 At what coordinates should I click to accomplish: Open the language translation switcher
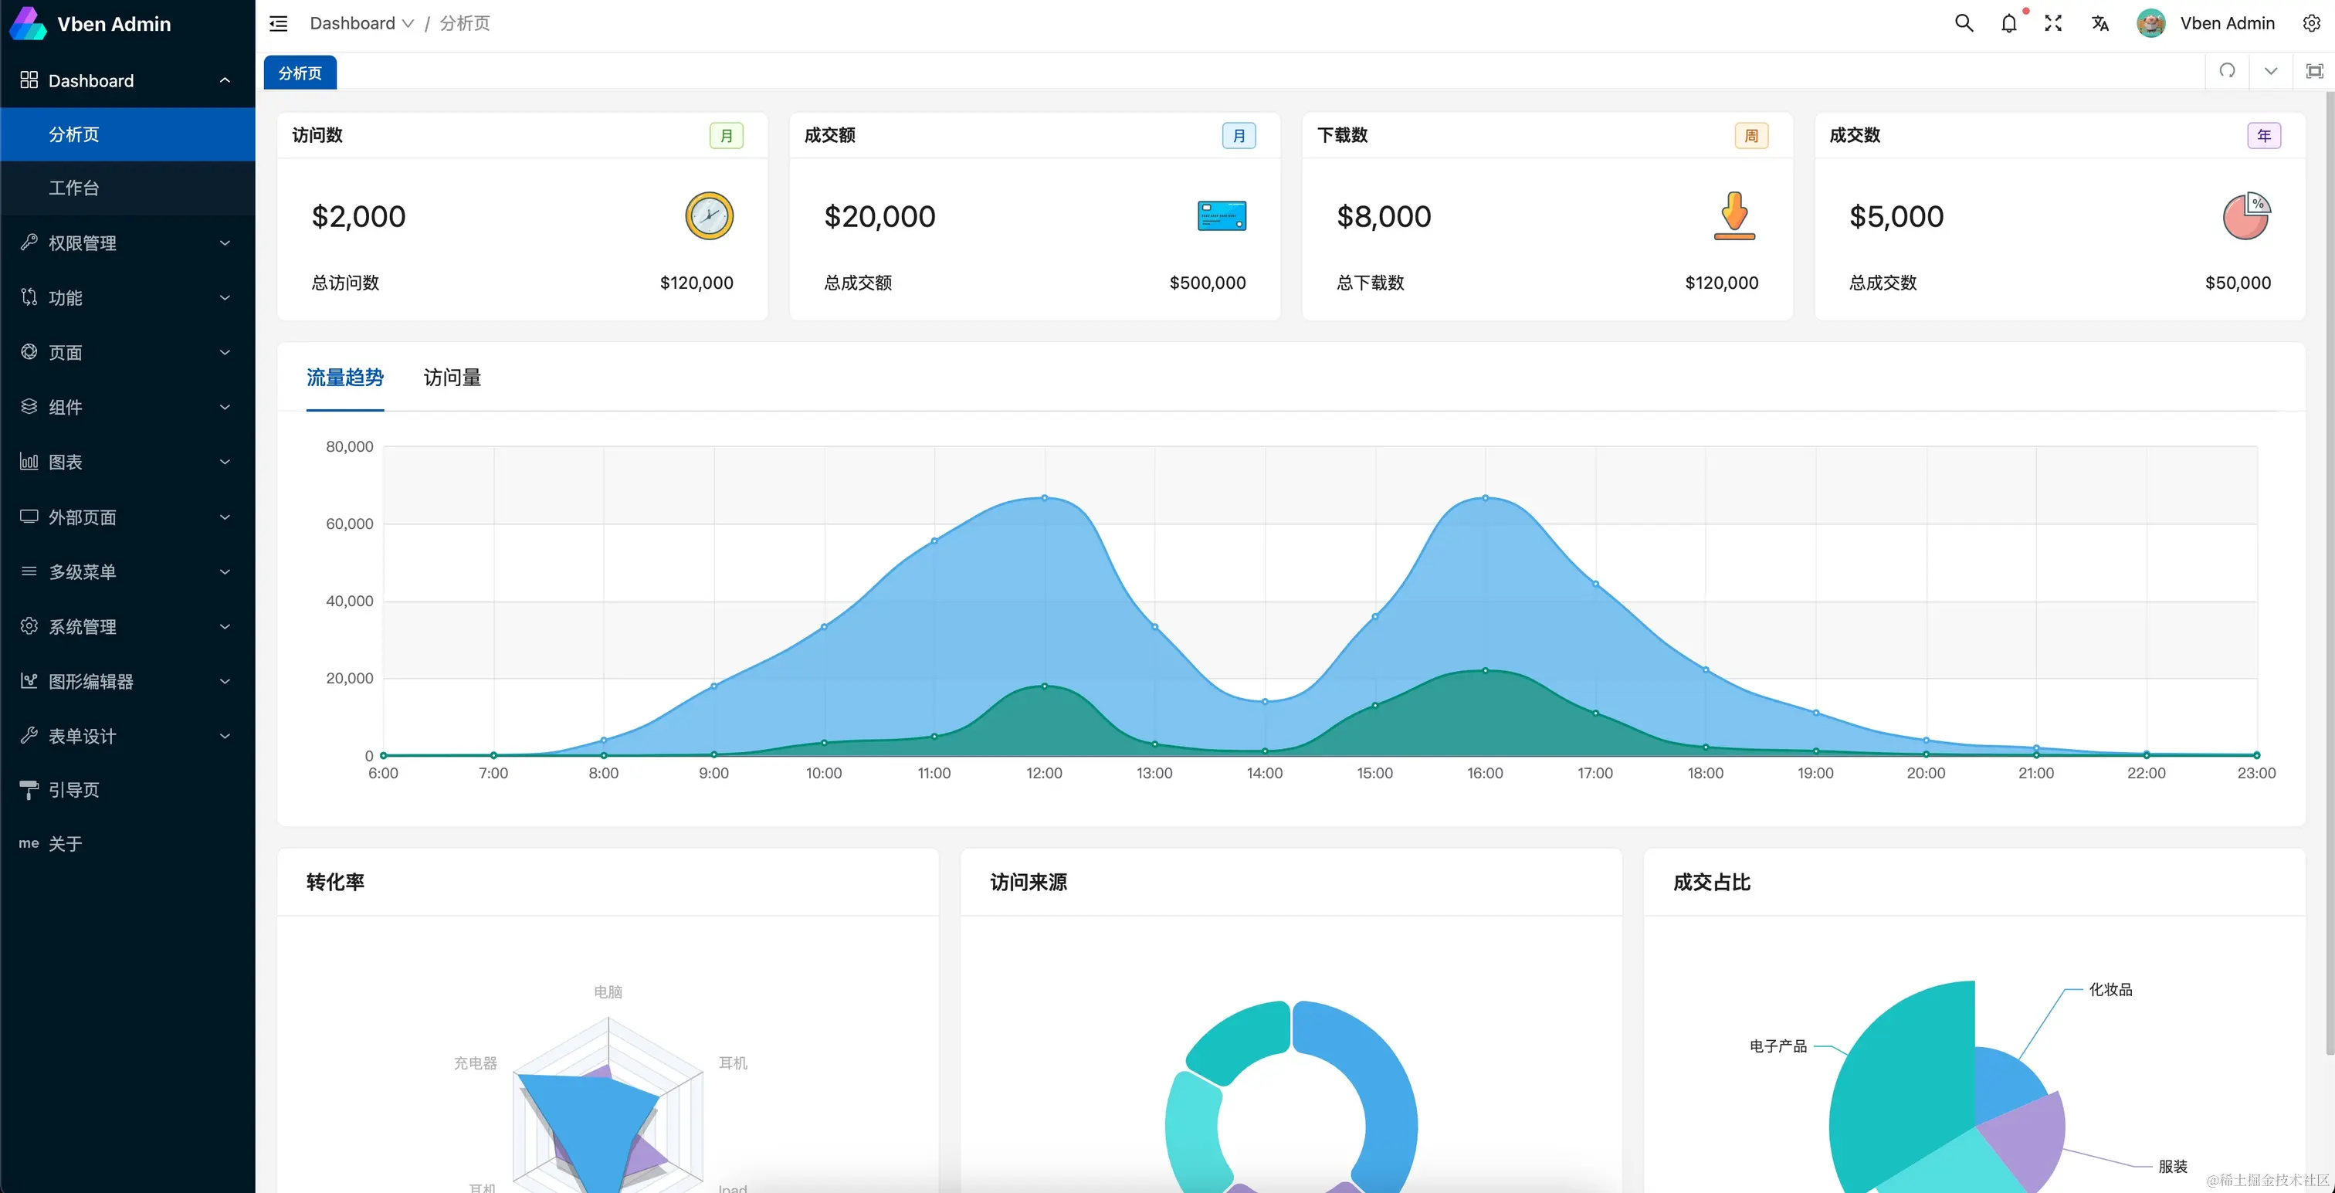tap(2100, 24)
